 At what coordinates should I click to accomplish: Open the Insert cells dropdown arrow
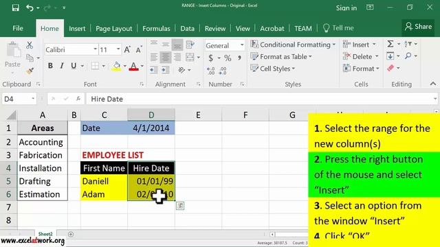[x=374, y=45]
